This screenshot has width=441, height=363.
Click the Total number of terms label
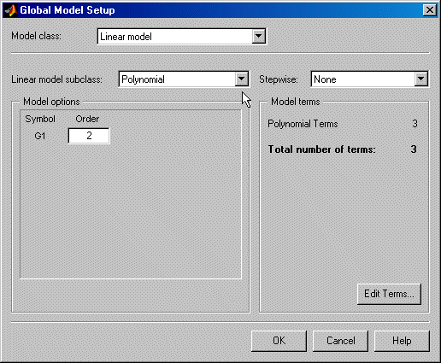[x=322, y=149]
